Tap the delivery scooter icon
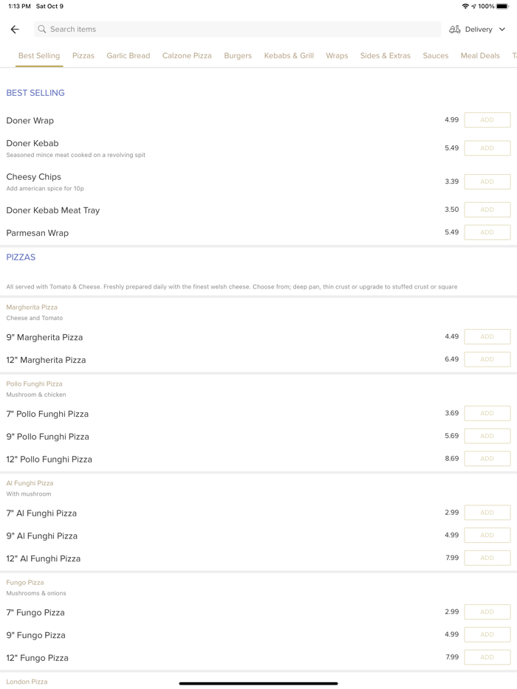This screenshot has width=517, height=689. coord(455,30)
